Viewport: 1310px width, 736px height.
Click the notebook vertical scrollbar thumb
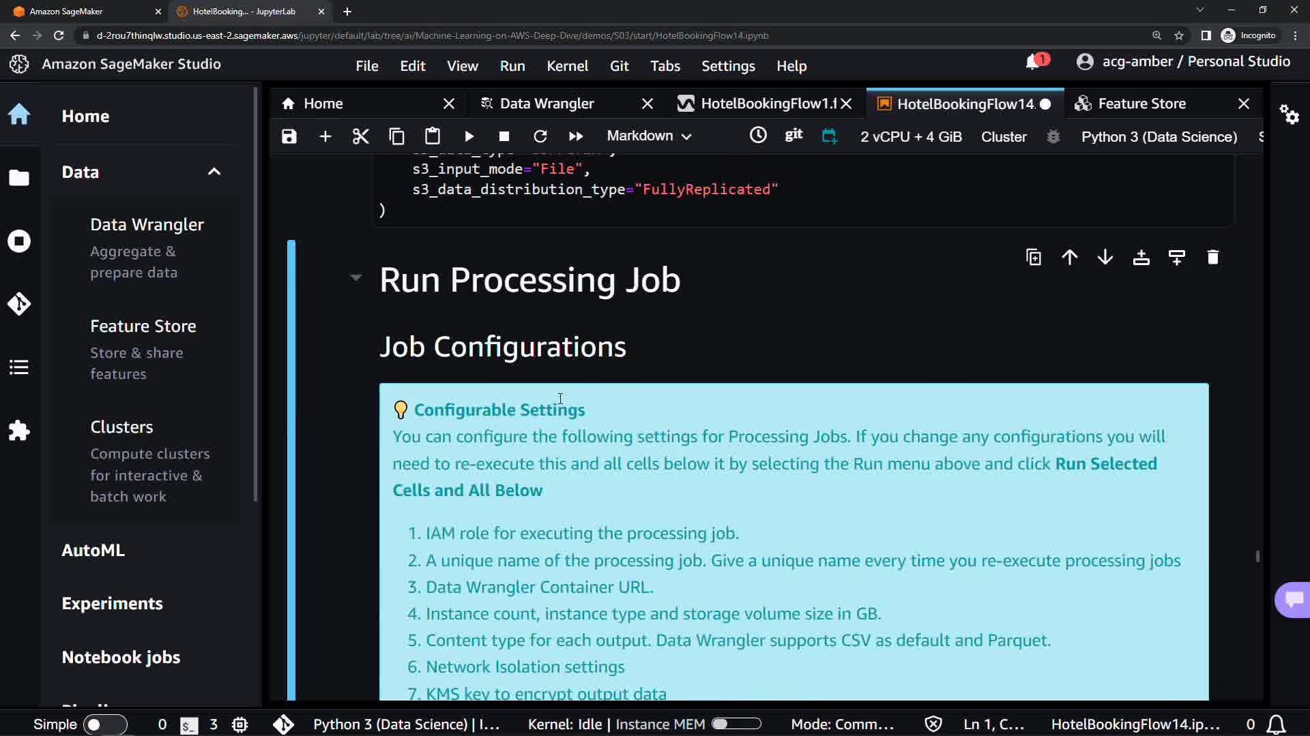1257,556
